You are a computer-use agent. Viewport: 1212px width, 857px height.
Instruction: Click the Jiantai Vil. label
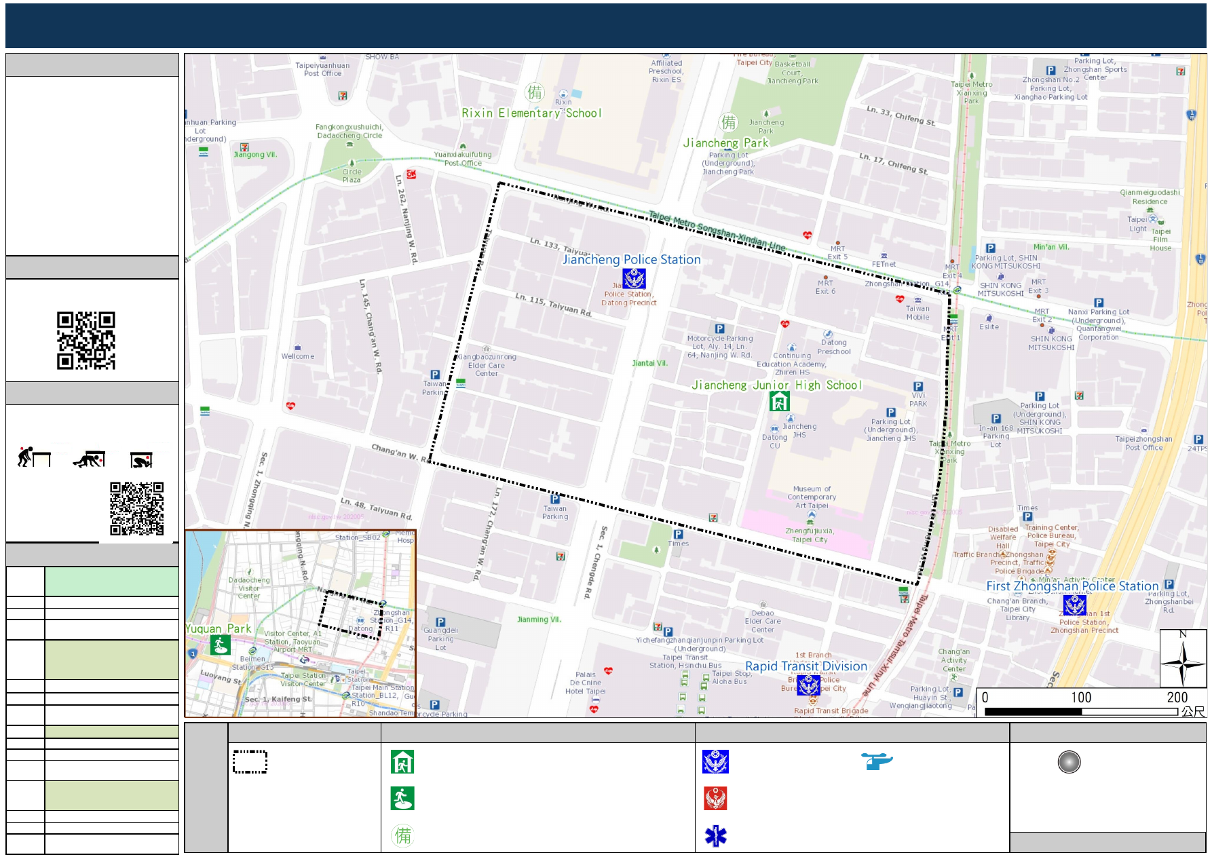point(650,363)
